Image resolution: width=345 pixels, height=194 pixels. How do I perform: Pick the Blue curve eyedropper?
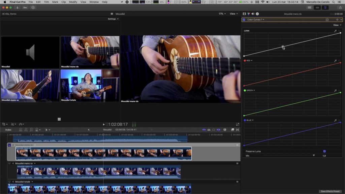tap(335, 120)
